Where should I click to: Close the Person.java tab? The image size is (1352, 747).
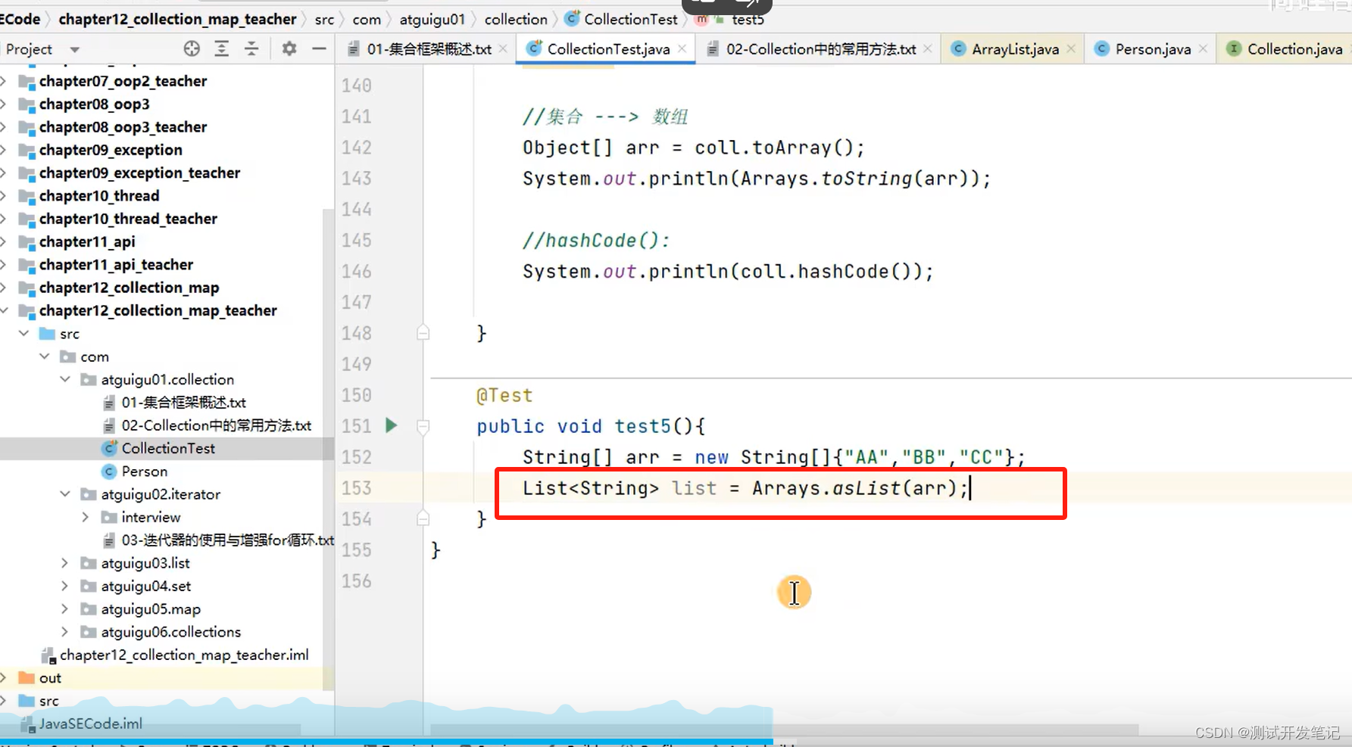click(1203, 48)
